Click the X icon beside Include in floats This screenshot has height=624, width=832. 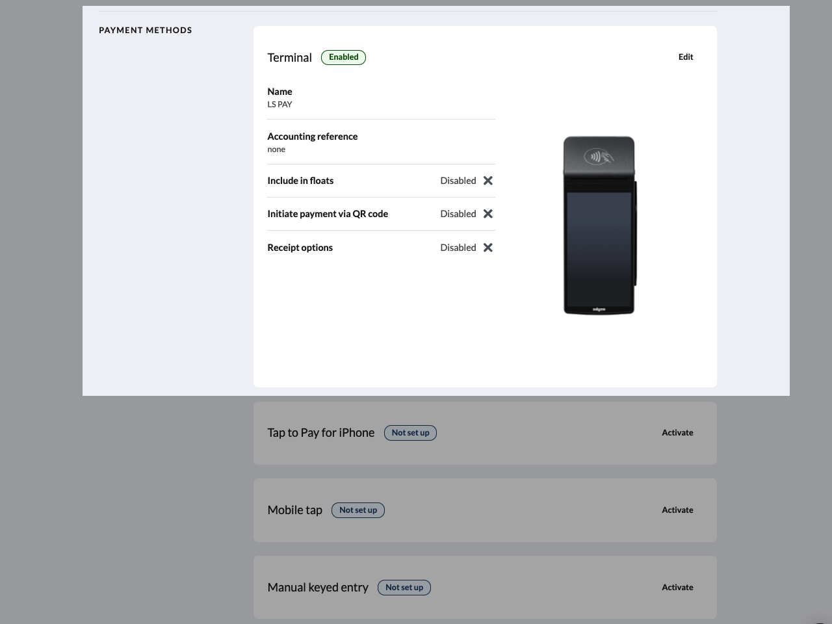click(487, 180)
